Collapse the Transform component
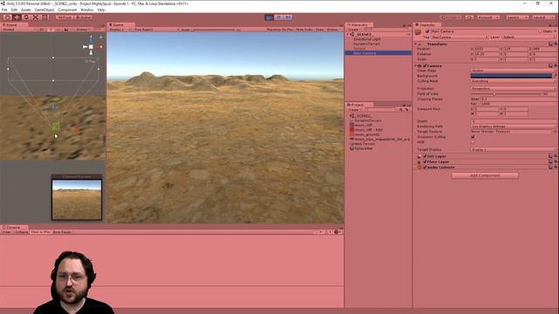559x314 pixels. click(416, 44)
